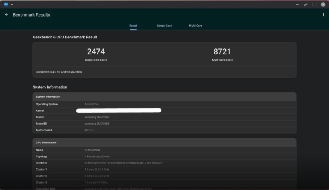Select the 2474 single-core score
The image size is (329, 190).
(x=96, y=52)
